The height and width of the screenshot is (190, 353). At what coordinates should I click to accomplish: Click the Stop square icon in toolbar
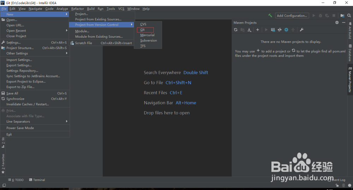coord(334,16)
